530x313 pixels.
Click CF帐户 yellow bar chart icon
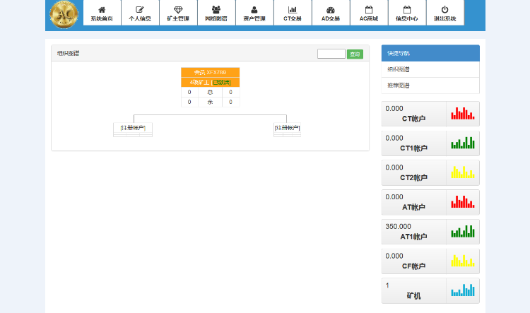tap(463, 261)
